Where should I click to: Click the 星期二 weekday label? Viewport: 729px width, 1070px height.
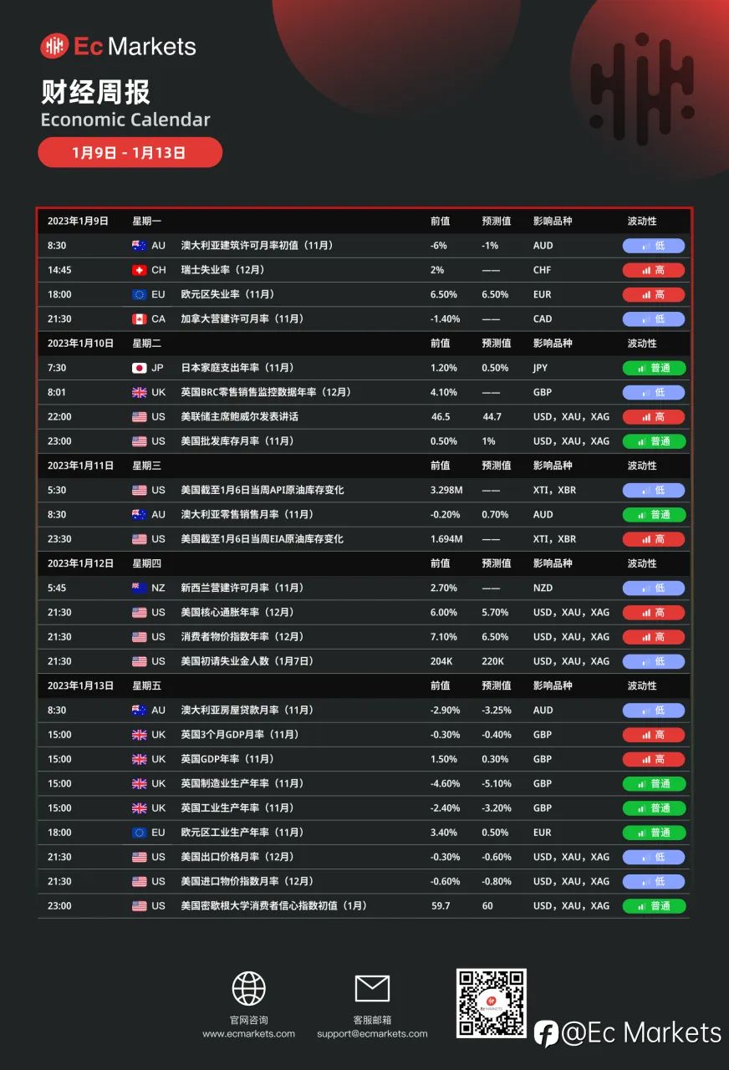[x=146, y=344]
